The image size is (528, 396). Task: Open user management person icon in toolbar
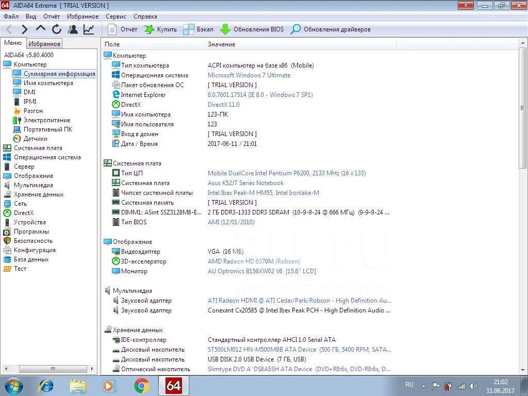[73, 29]
